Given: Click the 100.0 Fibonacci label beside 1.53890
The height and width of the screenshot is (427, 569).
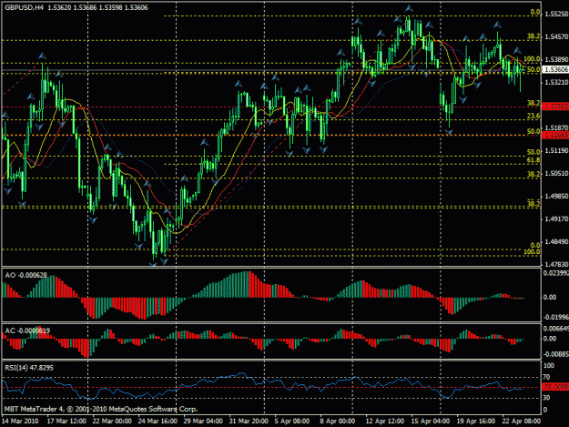Looking at the screenshot, I should click(x=532, y=59).
